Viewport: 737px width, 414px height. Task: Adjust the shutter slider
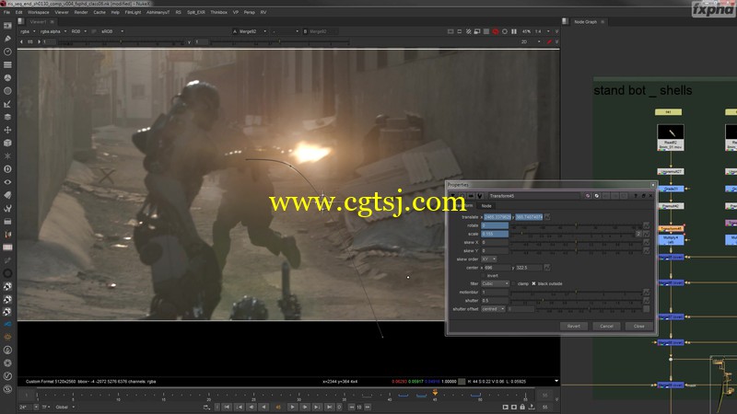click(577, 301)
